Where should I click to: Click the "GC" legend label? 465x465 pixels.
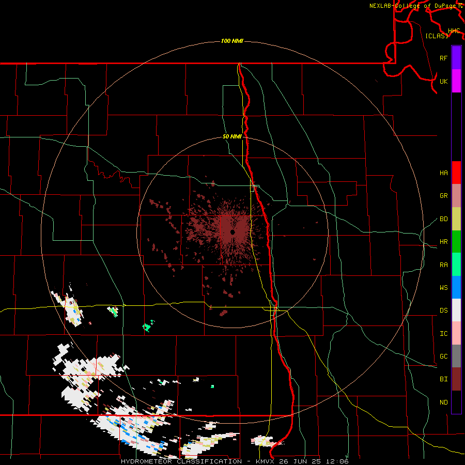click(443, 356)
